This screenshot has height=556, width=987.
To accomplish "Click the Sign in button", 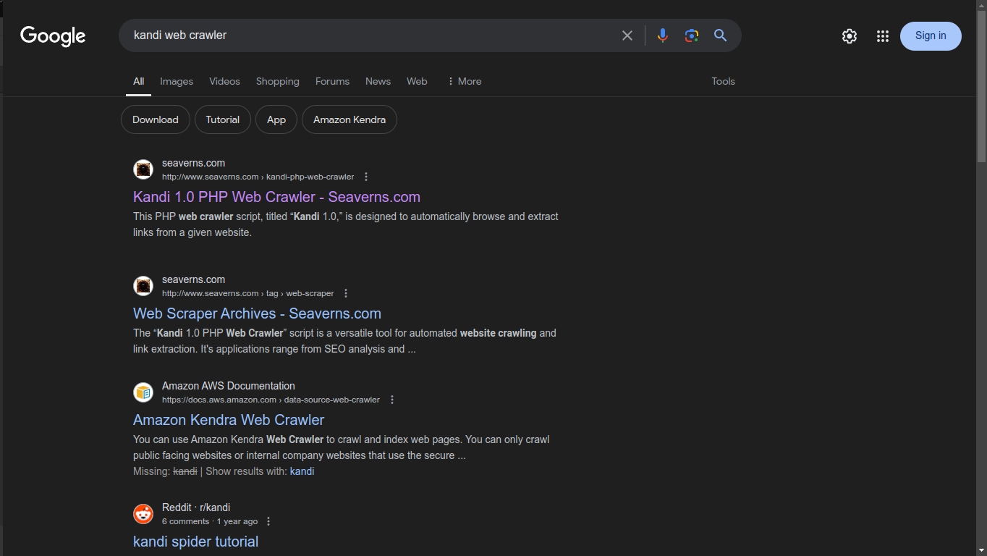I will tap(931, 36).
